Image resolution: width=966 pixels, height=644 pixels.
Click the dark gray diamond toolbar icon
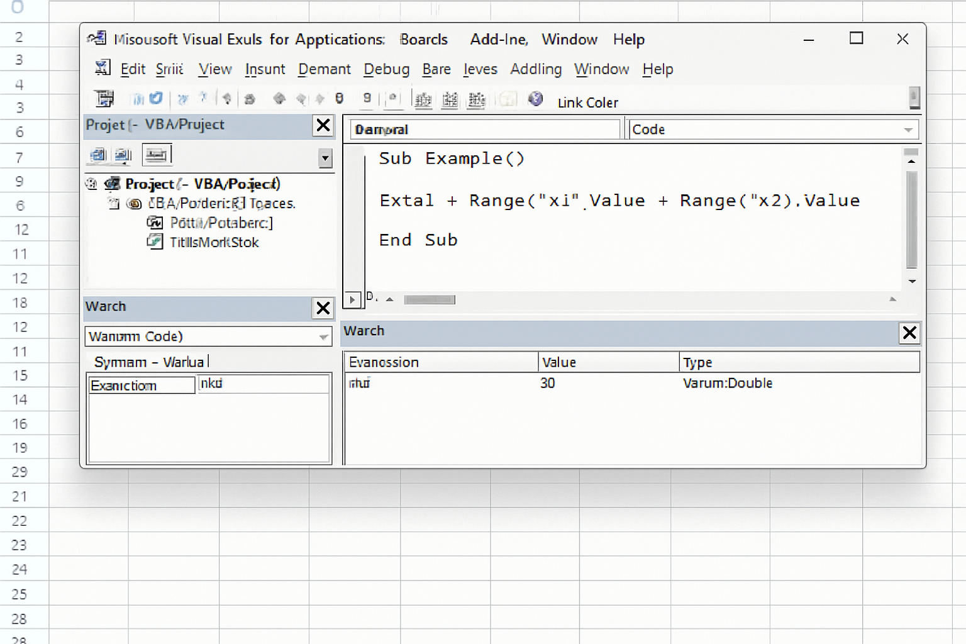tap(279, 98)
